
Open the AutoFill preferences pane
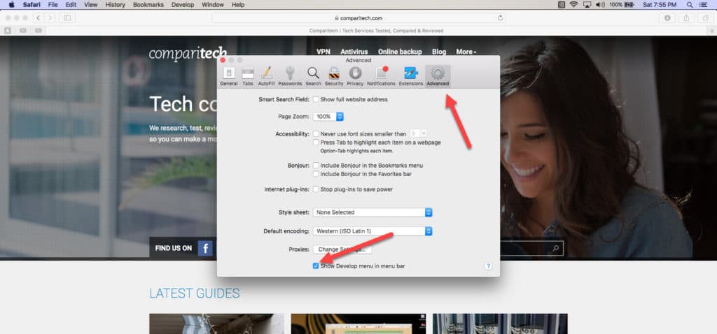click(x=267, y=76)
